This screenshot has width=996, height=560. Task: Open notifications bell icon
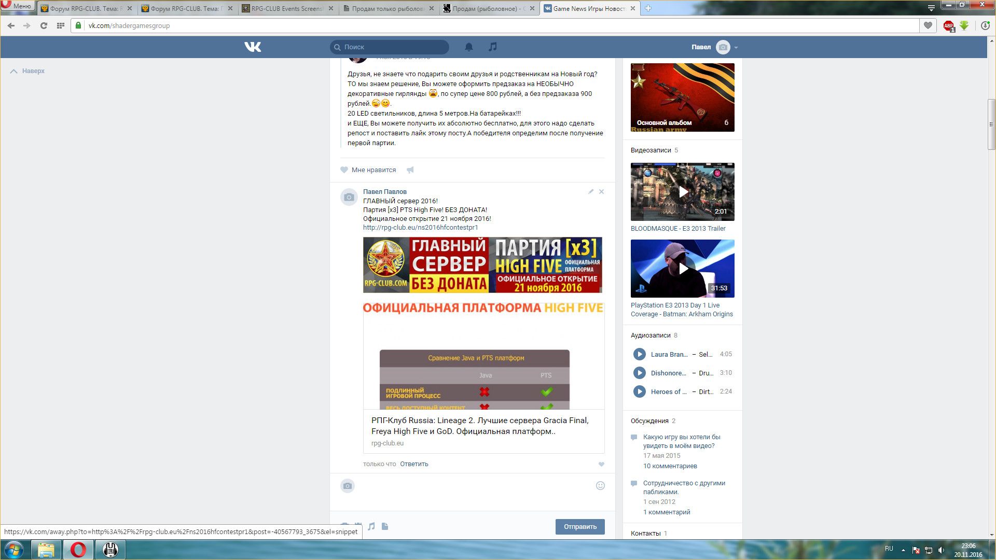pyautogui.click(x=468, y=47)
